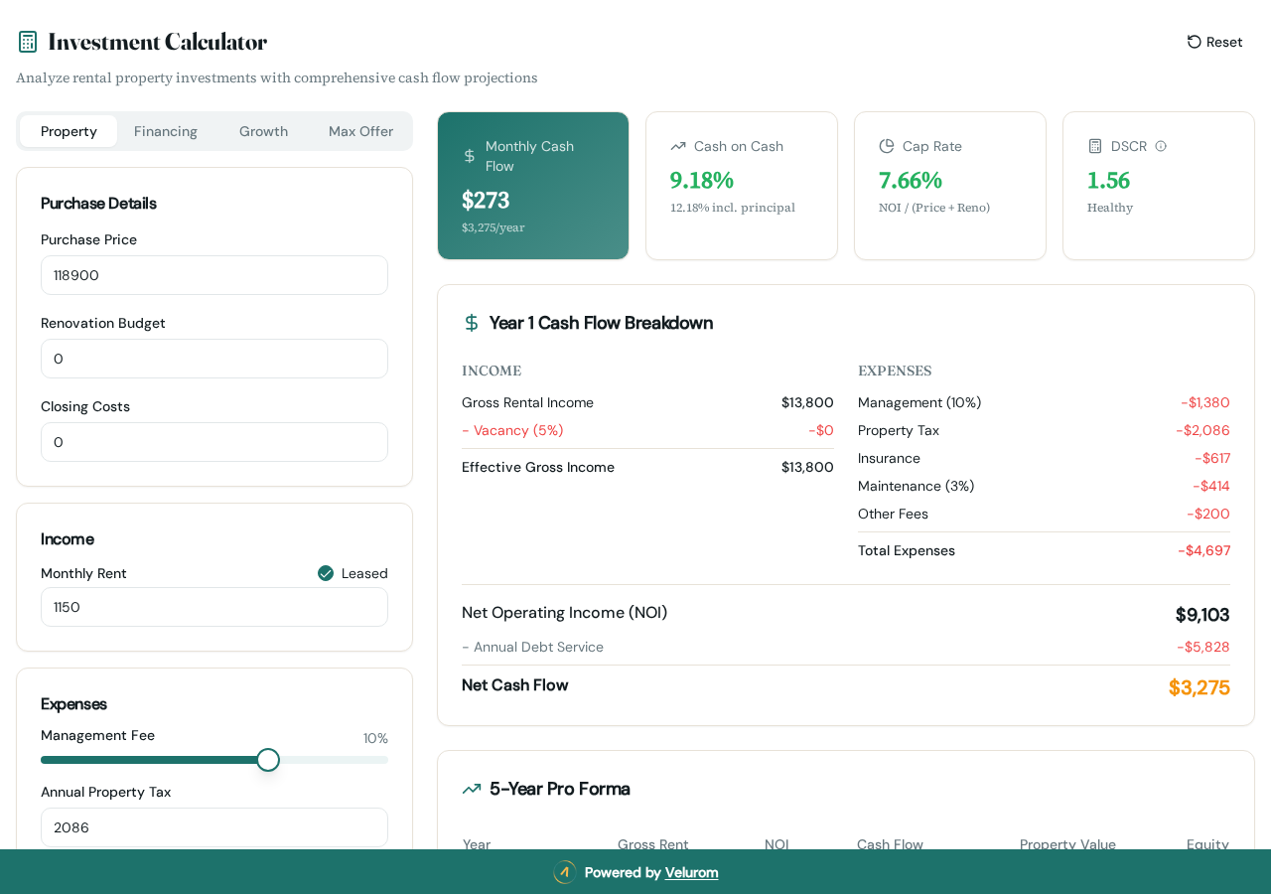Click the Reset button
Viewport: 1271px width, 894px height.
click(1214, 42)
